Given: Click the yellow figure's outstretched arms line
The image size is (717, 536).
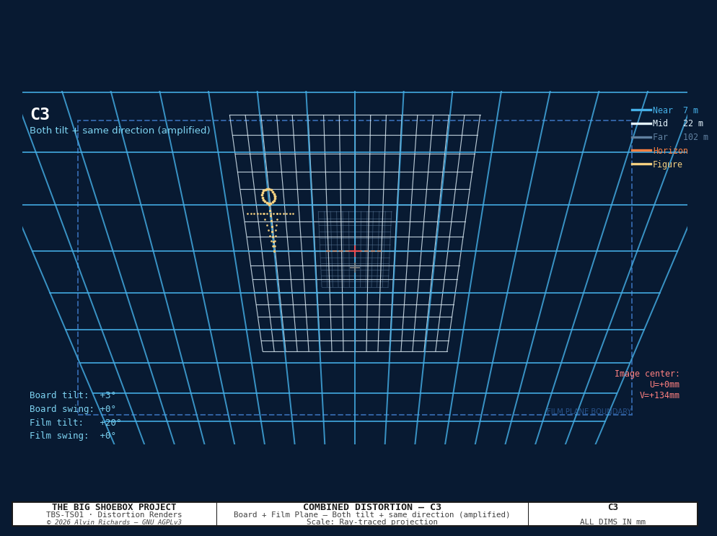Looking at the screenshot, I should pos(270,214).
